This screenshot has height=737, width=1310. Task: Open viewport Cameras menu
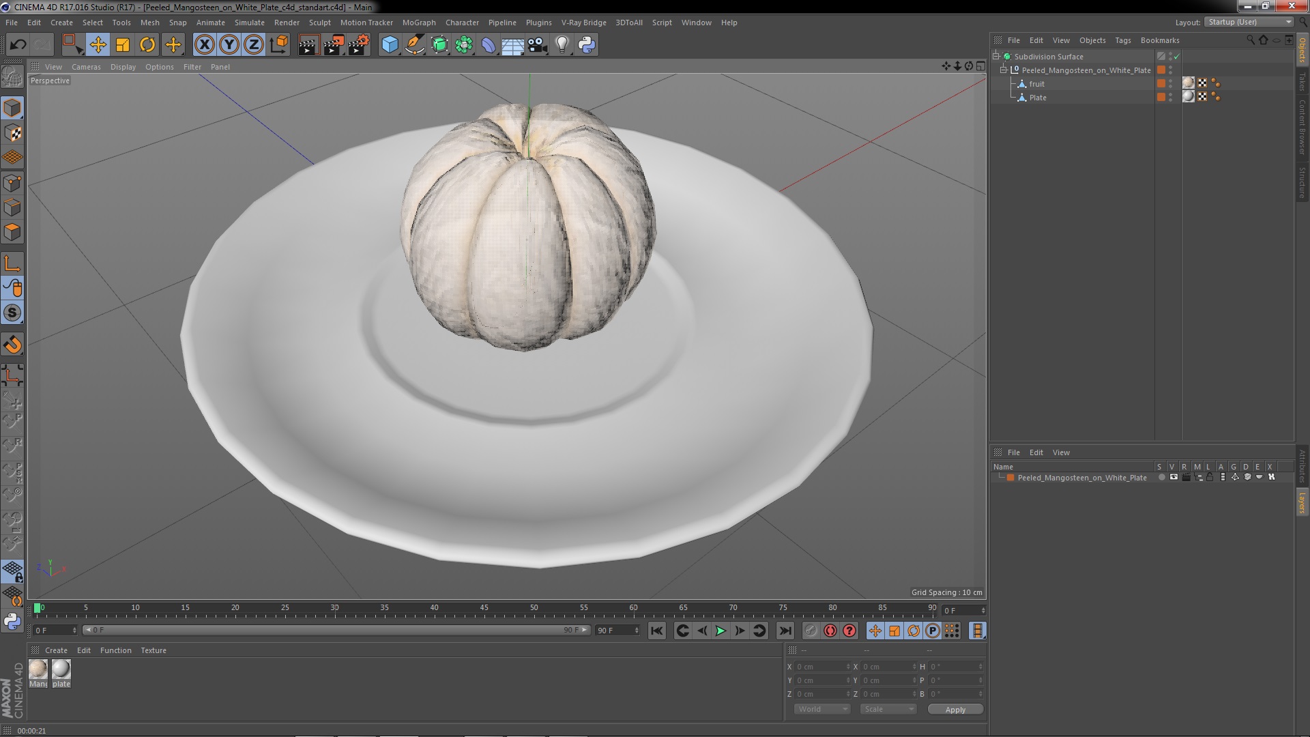coord(86,67)
